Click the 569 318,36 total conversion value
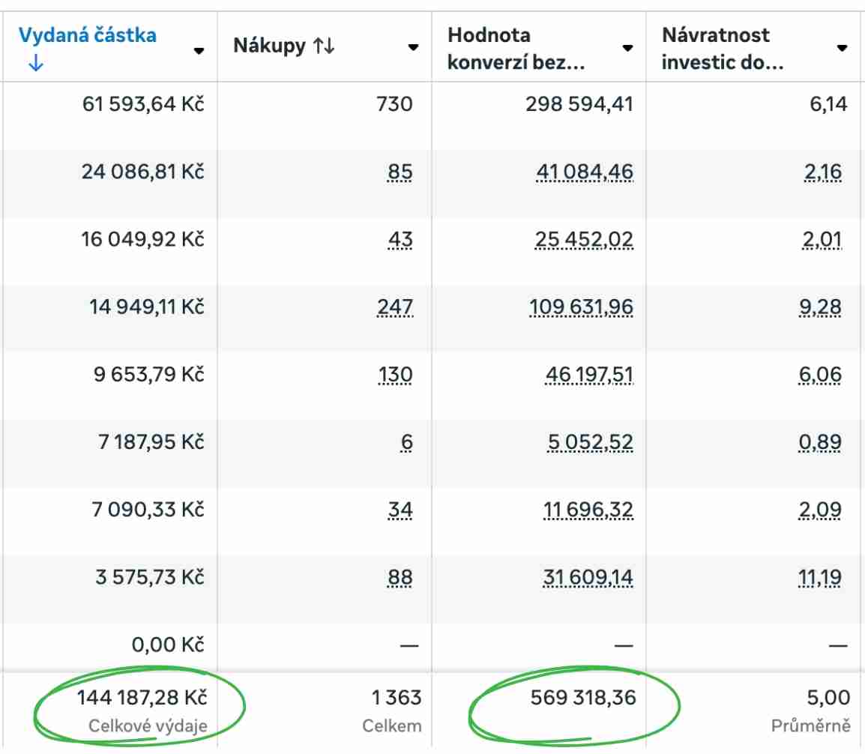The height and width of the screenshot is (754, 865). (x=583, y=698)
